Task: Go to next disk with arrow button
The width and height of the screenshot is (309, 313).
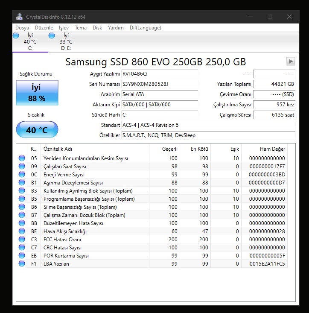Action: pos(291,61)
